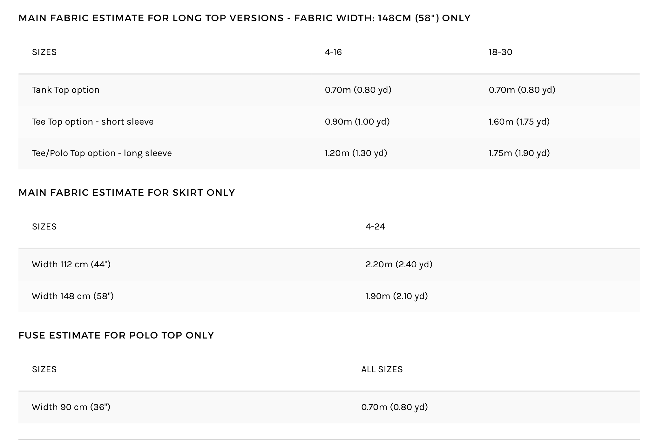This screenshot has width=650, height=445.
Task: Click the 4-24 sizes column header
Action: (x=375, y=227)
